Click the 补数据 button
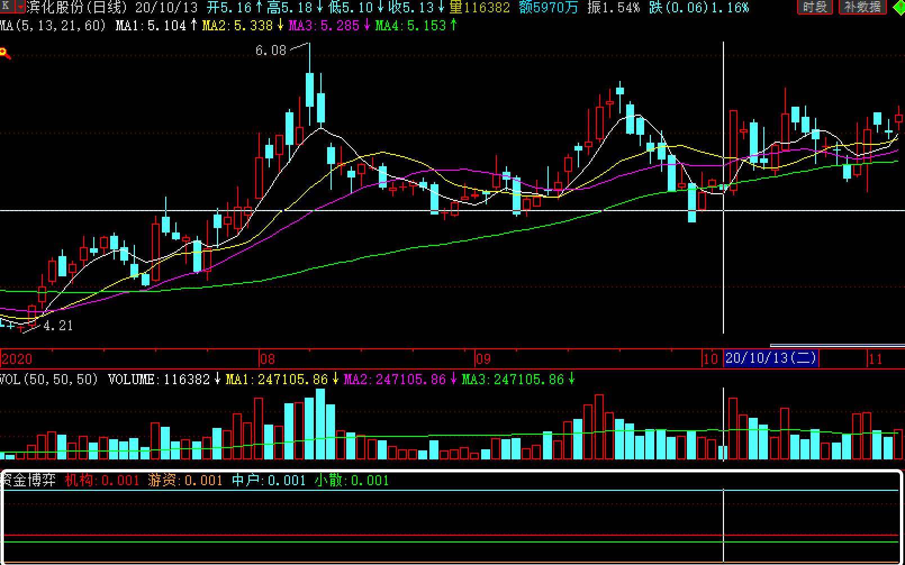905x565 pixels. pyautogui.click(x=862, y=7)
